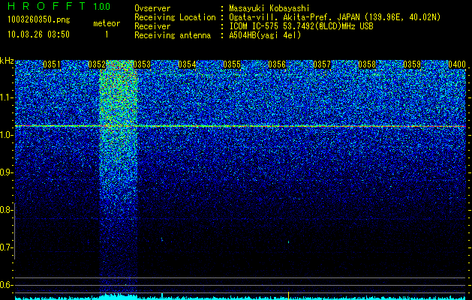Click antenna value A504HB(yagi 4el)
The width and height of the screenshot is (472, 300).
click(265, 35)
